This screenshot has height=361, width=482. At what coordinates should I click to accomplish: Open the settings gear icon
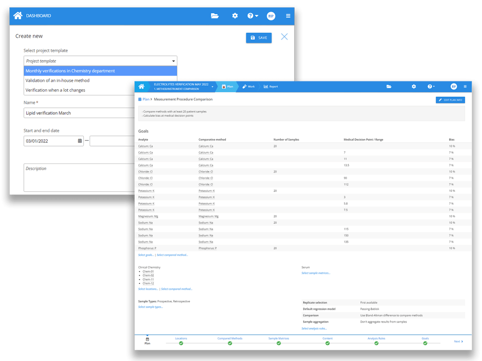235,16
